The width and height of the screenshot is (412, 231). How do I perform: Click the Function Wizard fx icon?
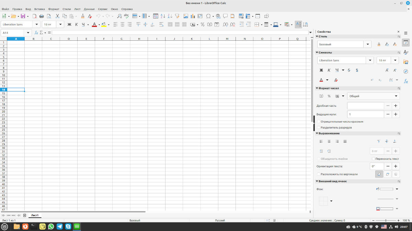point(36,33)
